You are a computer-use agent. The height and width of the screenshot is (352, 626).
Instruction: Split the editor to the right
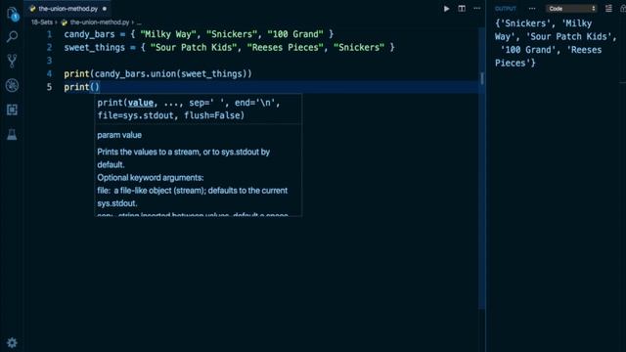click(x=462, y=9)
